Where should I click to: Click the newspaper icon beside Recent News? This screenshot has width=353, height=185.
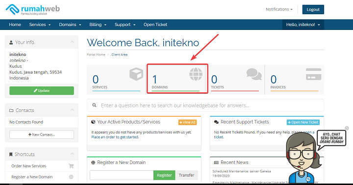pos(216,162)
